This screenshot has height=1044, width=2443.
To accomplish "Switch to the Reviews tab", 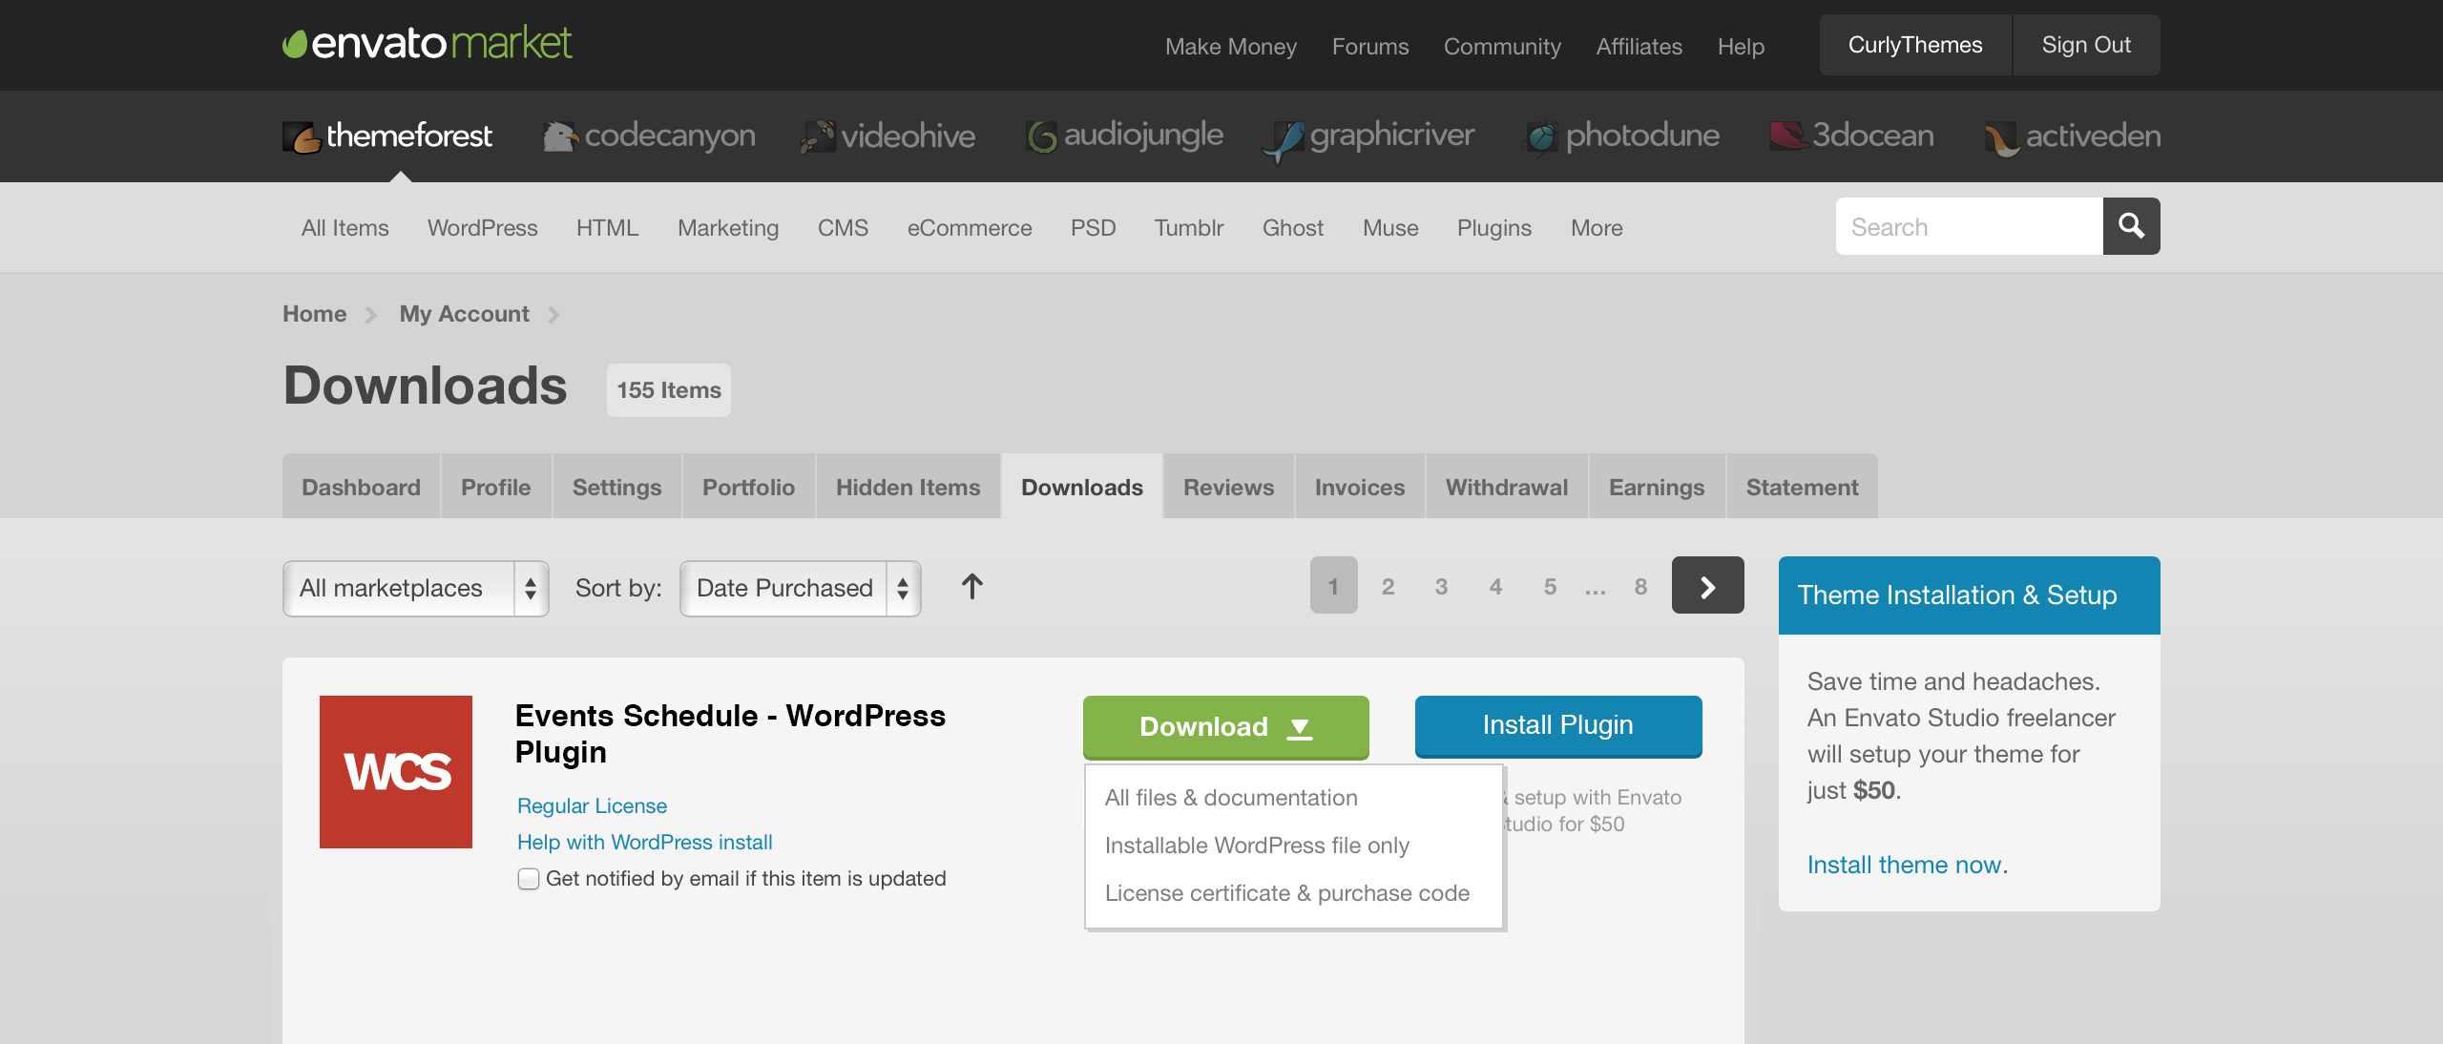I will 1229,487.
